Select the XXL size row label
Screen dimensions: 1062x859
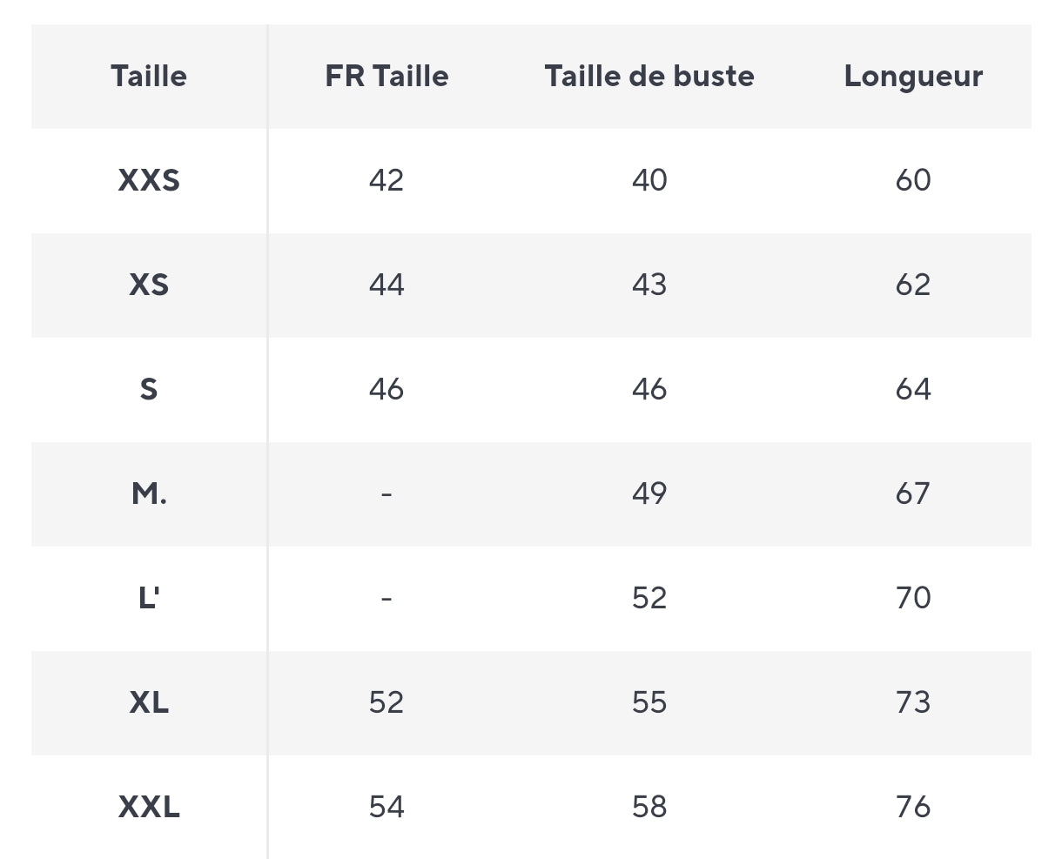click(x=149, y=807)
